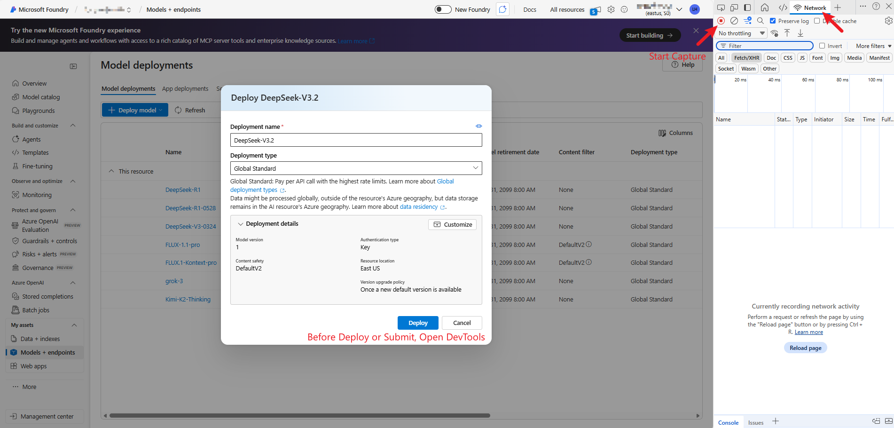Uncheck Preserve log
This screenshot has height=428, width=894.
pos(772,21)
